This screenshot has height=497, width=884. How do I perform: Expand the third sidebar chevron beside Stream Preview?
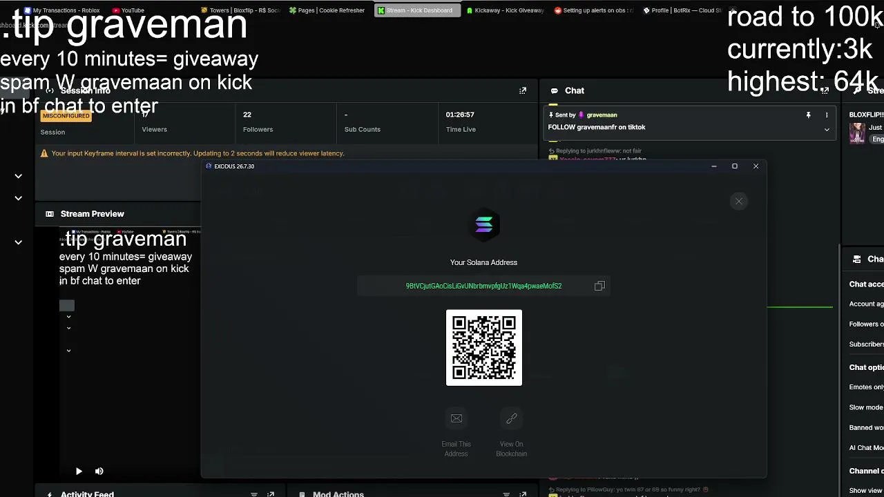pyautogui.click(x=19, y=242)
